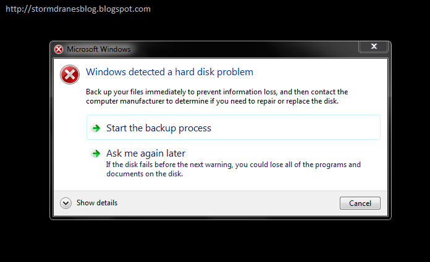Screen dimensions: 430x262
Task: Click the empty space inside the Start the backup process box
Action: 296,128
